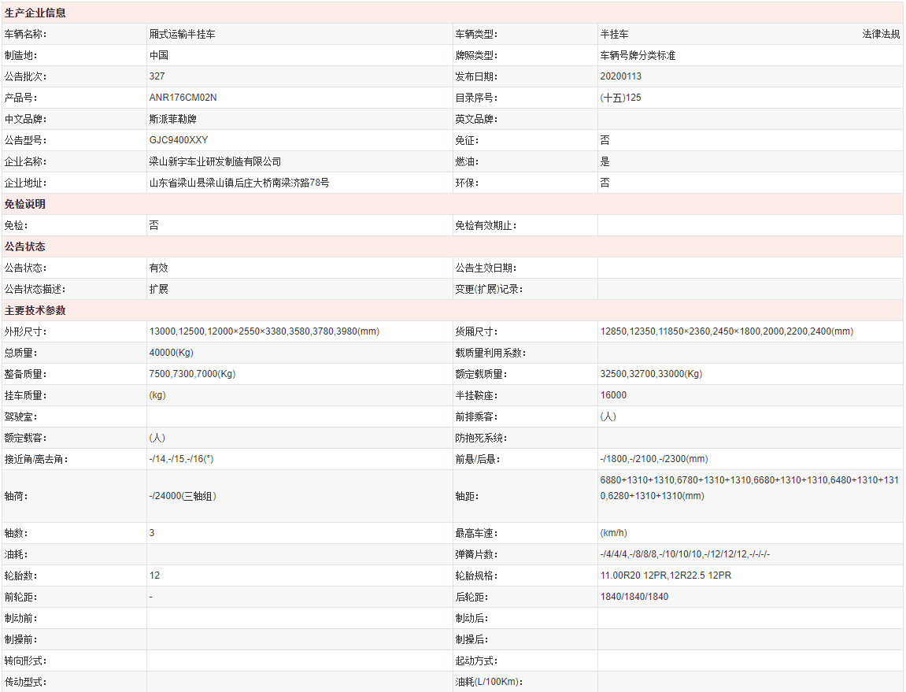The width and height of the screenshot is (906, 692).
Task: Select the rear track value 1840/1840/1840
Action: pos(634,597)
